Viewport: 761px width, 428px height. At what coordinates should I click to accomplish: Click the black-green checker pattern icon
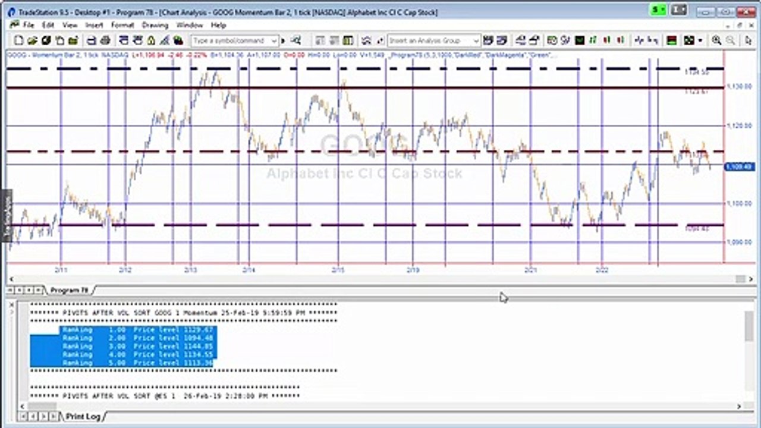tap(688, 40)
